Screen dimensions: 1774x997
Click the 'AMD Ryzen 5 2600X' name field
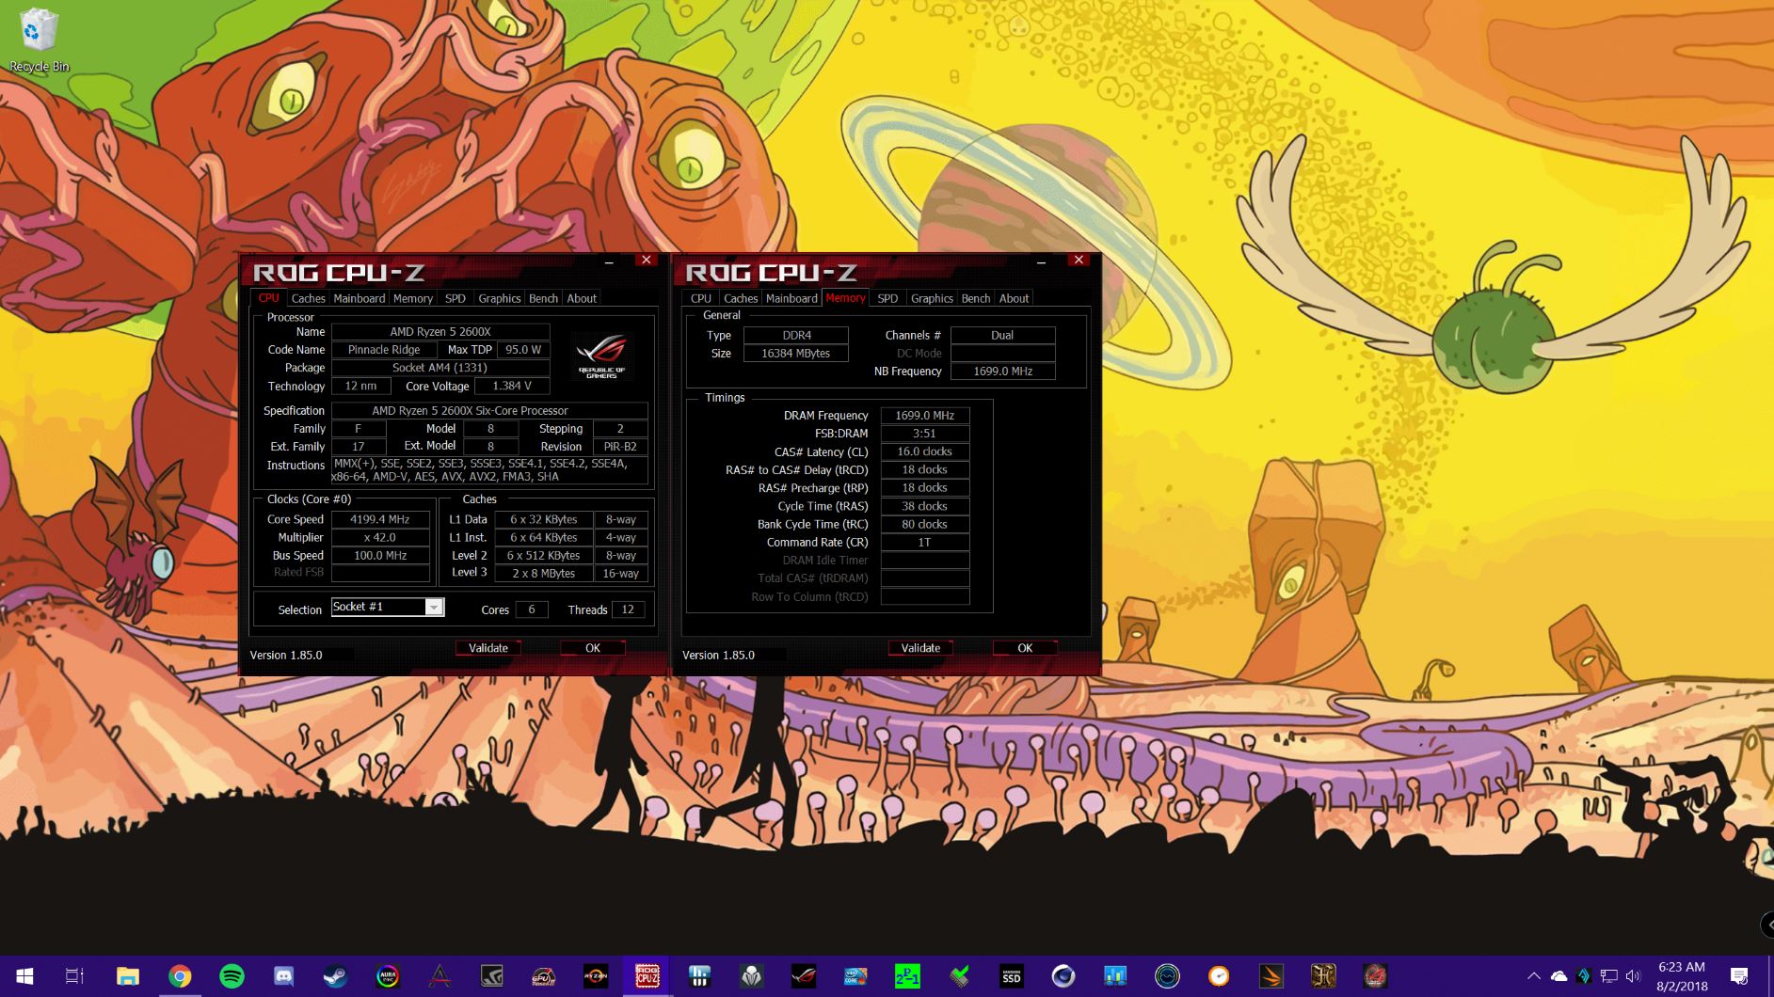coord(440,332)
